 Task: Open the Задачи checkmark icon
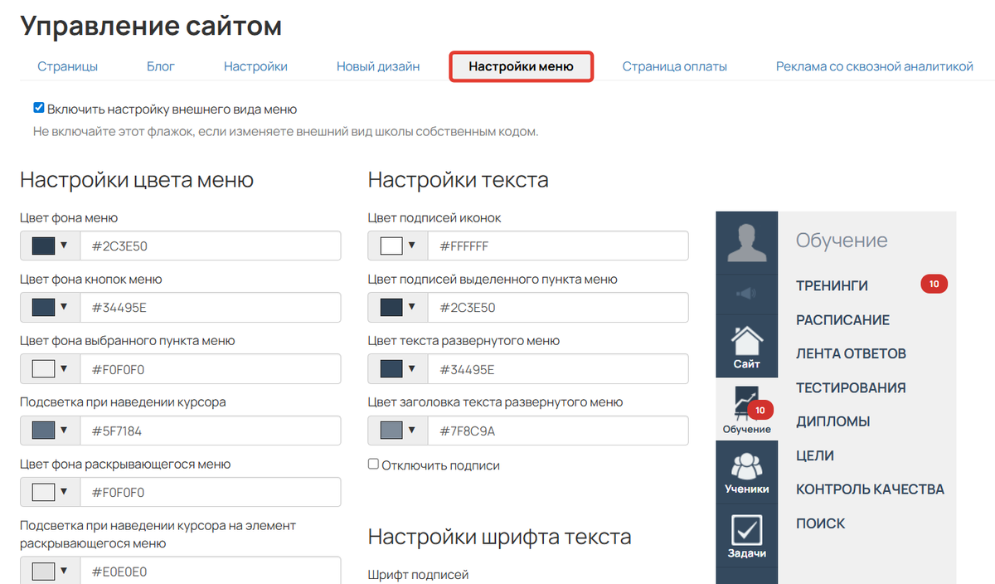coord(747,528)
